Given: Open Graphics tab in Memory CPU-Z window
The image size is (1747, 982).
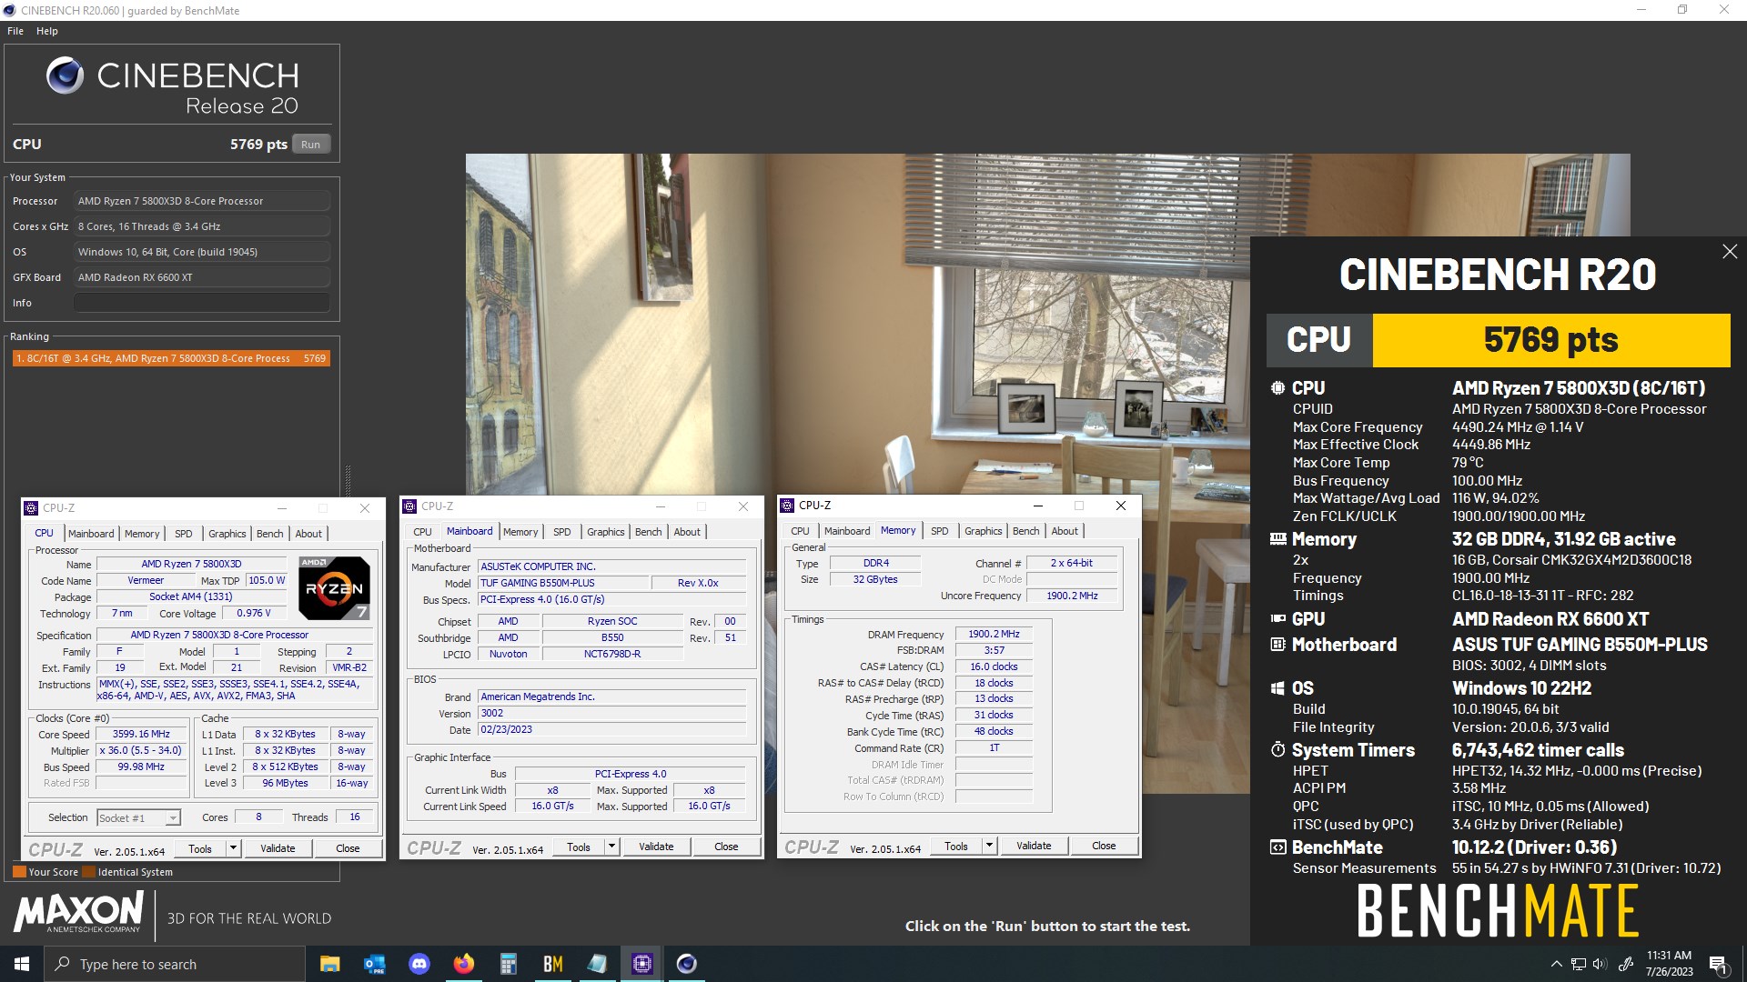Looking at the screenshot, I should tap(984, 531).
